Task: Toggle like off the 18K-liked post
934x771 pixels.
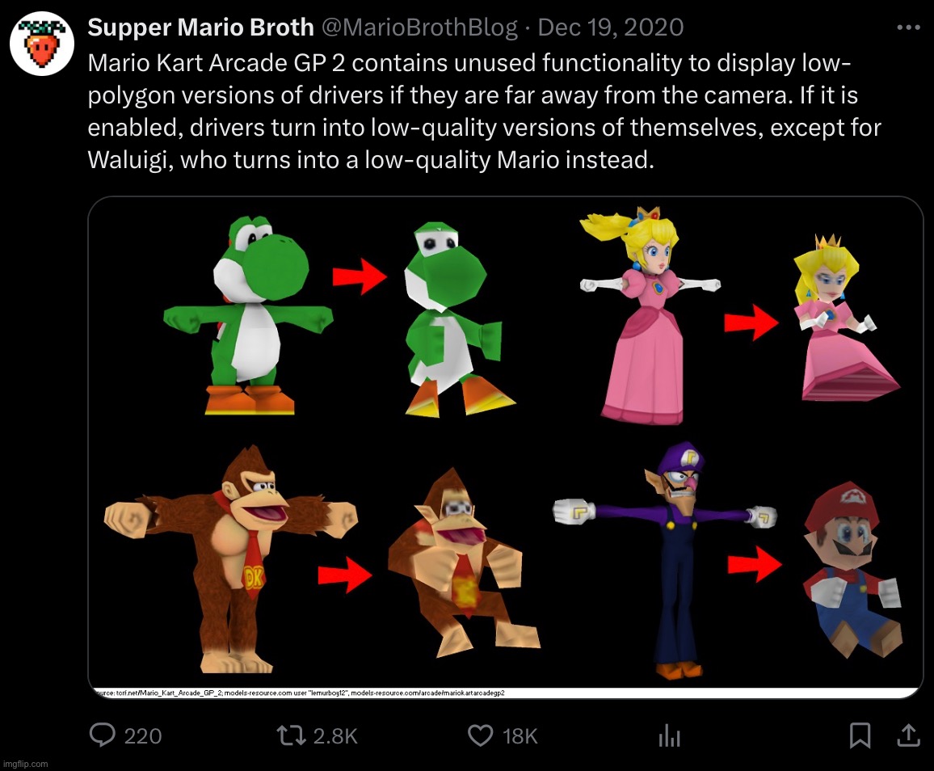Action: tap(481, 735)
